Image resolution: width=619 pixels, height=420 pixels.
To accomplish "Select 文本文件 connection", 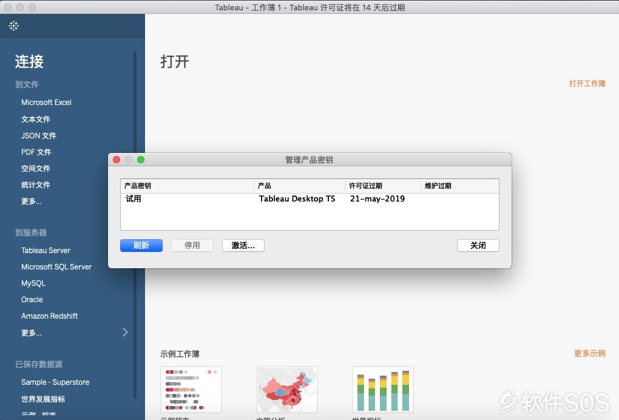I will (36, 119).
